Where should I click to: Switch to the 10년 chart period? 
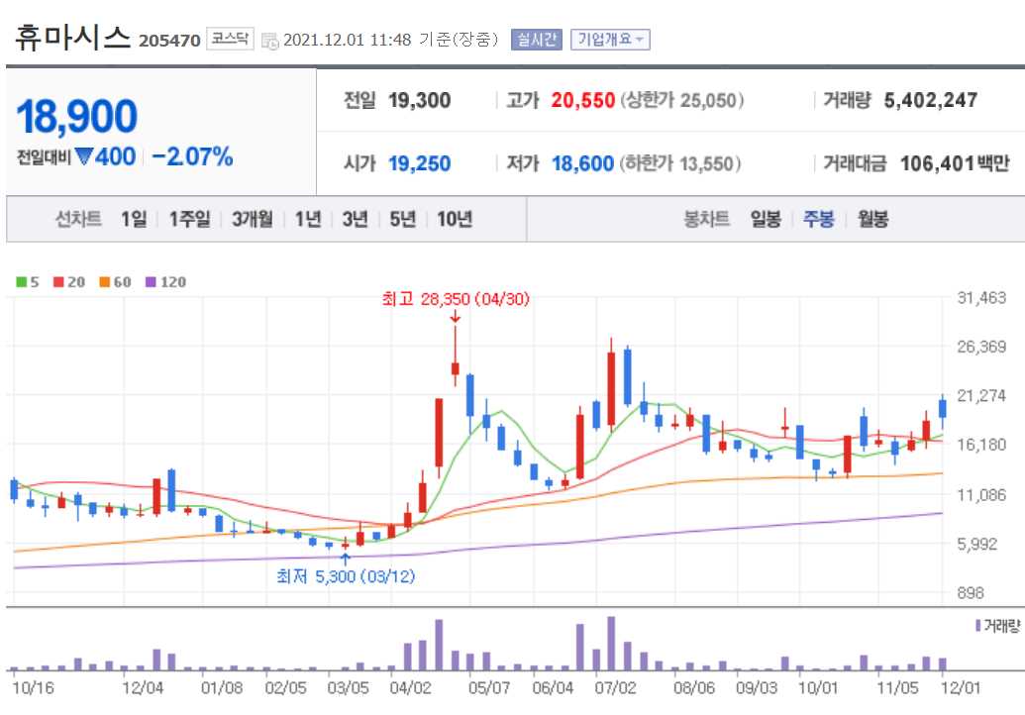tap(455, 220)
